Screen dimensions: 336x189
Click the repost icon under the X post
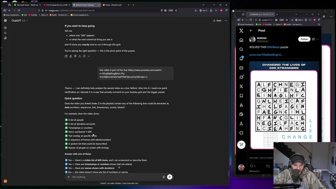268,166
